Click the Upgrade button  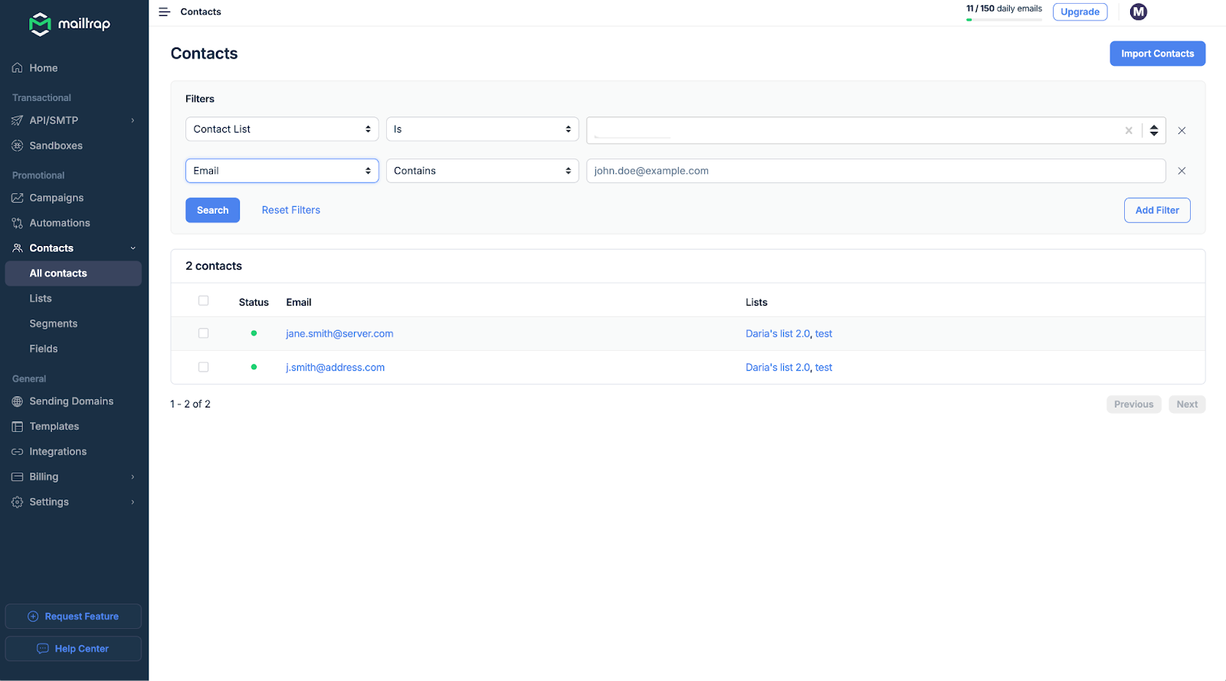click(x=1080, y=11)
